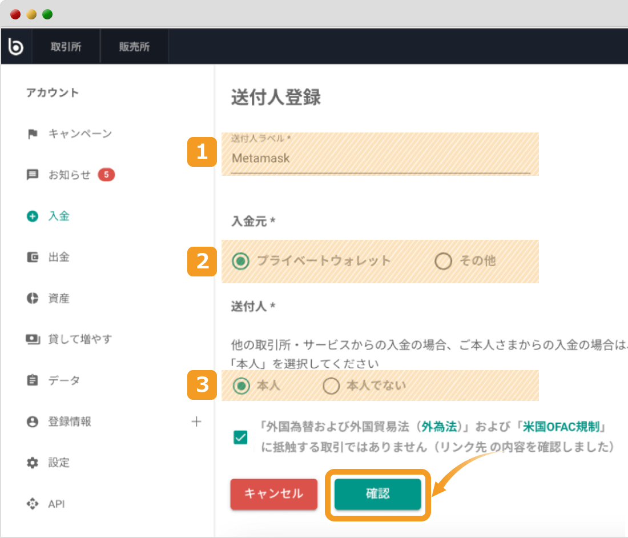The height and width of the screenshot is (538, 628).
Task: Select the 本人でない radio button
Action: pos(331,386)
